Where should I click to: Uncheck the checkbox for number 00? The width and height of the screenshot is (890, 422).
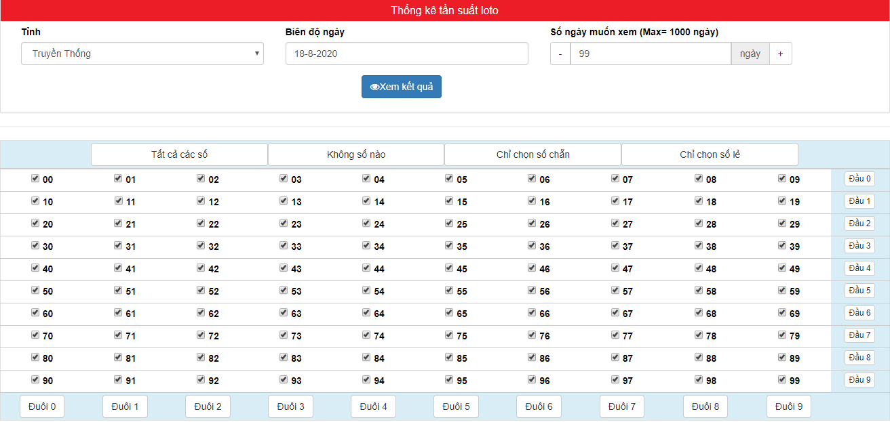coord(35,179)
